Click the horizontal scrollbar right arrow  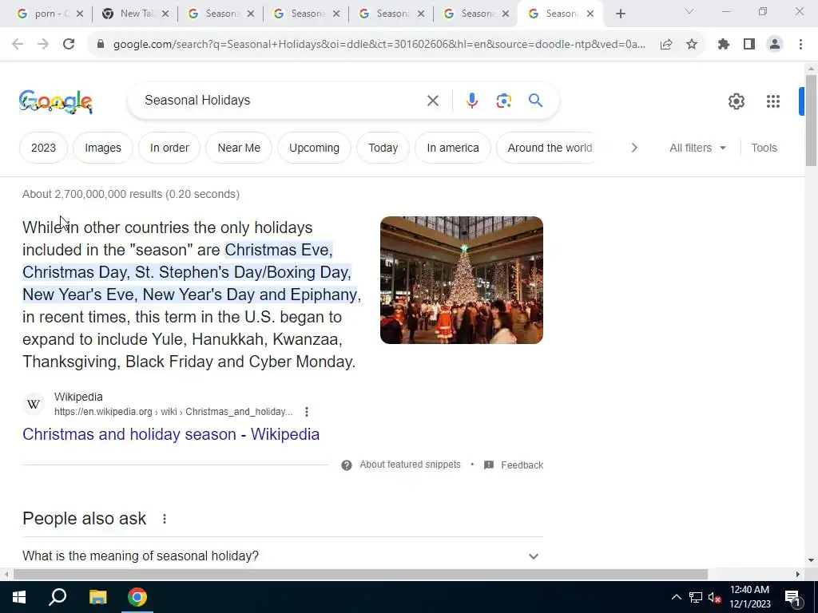[798, 575]
